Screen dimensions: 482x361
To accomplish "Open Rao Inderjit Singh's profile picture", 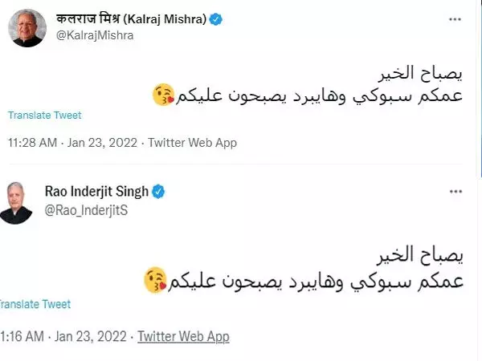I will [18, 202].
